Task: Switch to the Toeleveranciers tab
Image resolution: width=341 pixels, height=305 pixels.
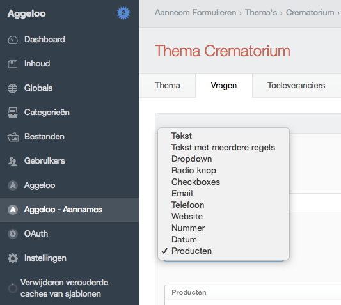Action: click(296, 86)
